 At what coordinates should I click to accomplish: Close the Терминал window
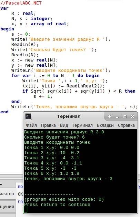132,116
